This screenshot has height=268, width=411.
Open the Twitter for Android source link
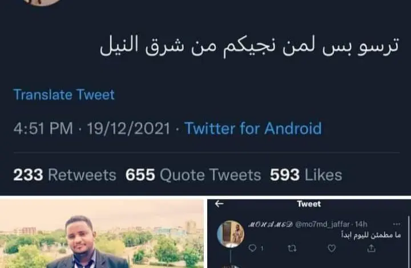253,128
